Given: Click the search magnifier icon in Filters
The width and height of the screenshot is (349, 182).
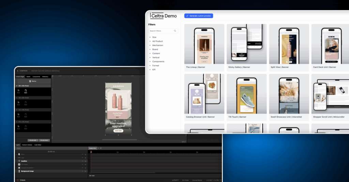Looking at the screenshot, I should 175,31.
